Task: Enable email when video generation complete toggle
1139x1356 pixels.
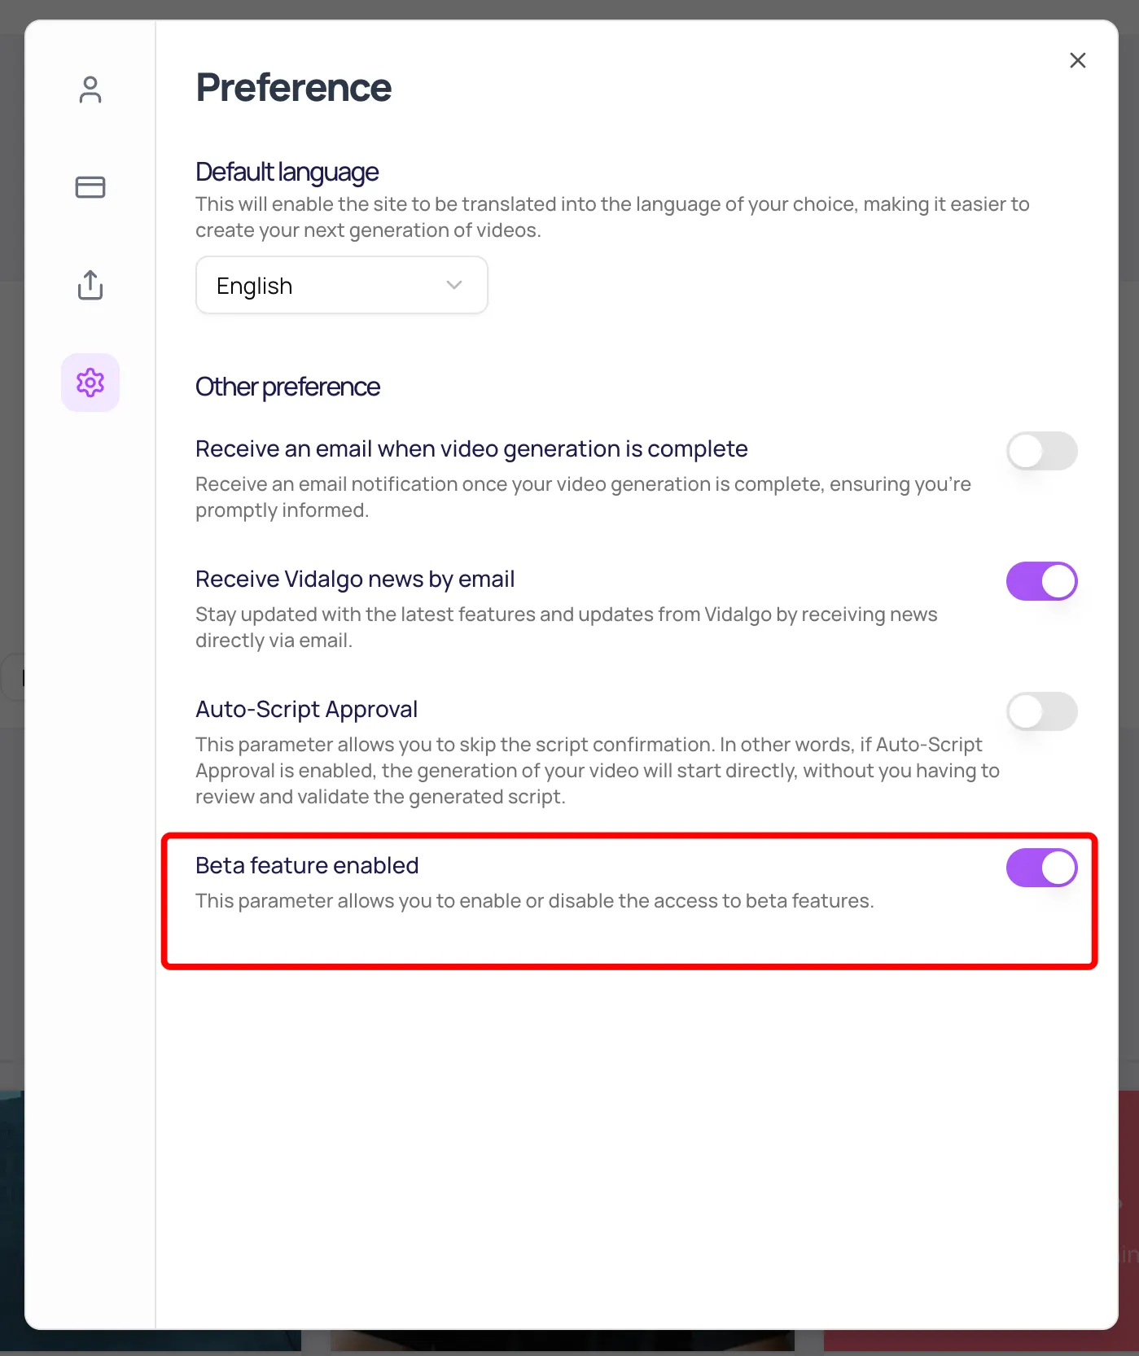Action: click(x=1042, y=451)
